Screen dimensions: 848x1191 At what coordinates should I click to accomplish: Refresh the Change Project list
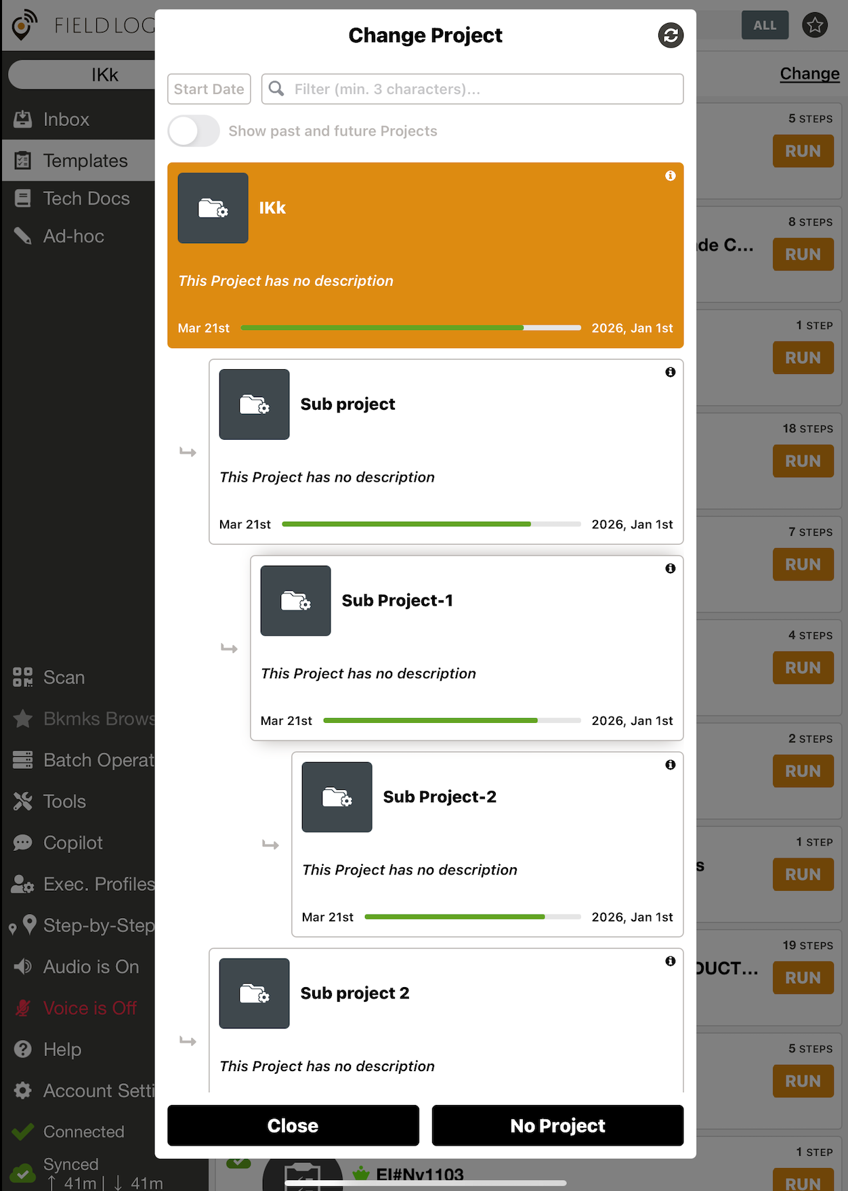pos(671,35)
